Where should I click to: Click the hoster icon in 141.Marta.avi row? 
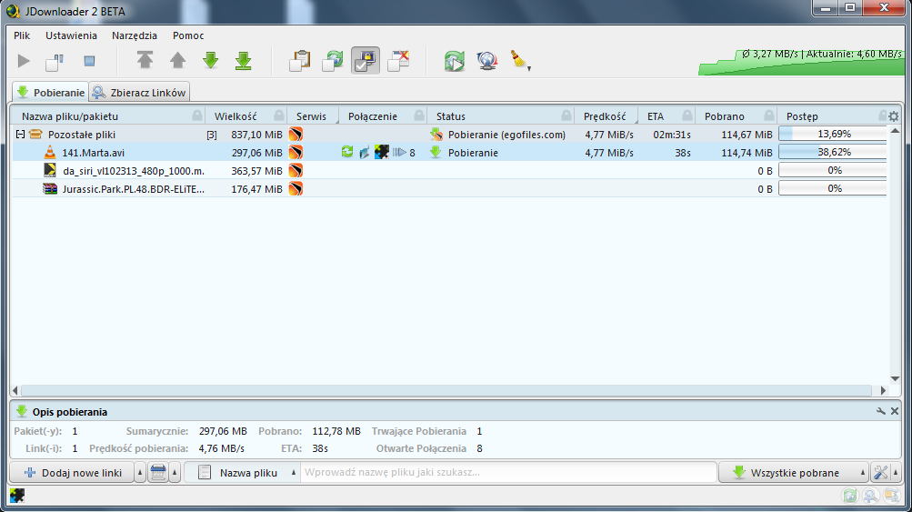coord(296,153)
